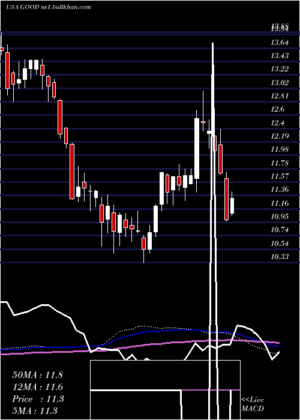300x420 pixels.
Task: Click the <<Live MACD label
Action: point(253,404)
